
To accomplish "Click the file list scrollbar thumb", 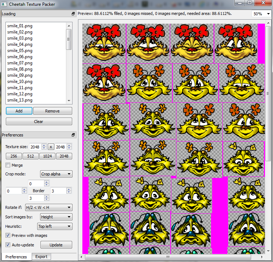I will click(x=69, y=39).
